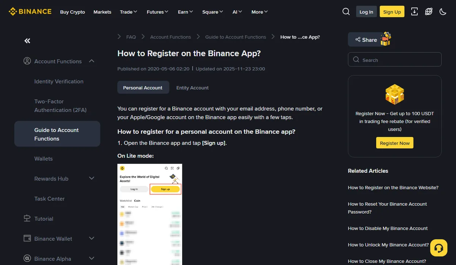The height and width of the screenshot is (265, 456).
Task: Click the download app icon
Action: pyautogui.click(x=414, y=12)
